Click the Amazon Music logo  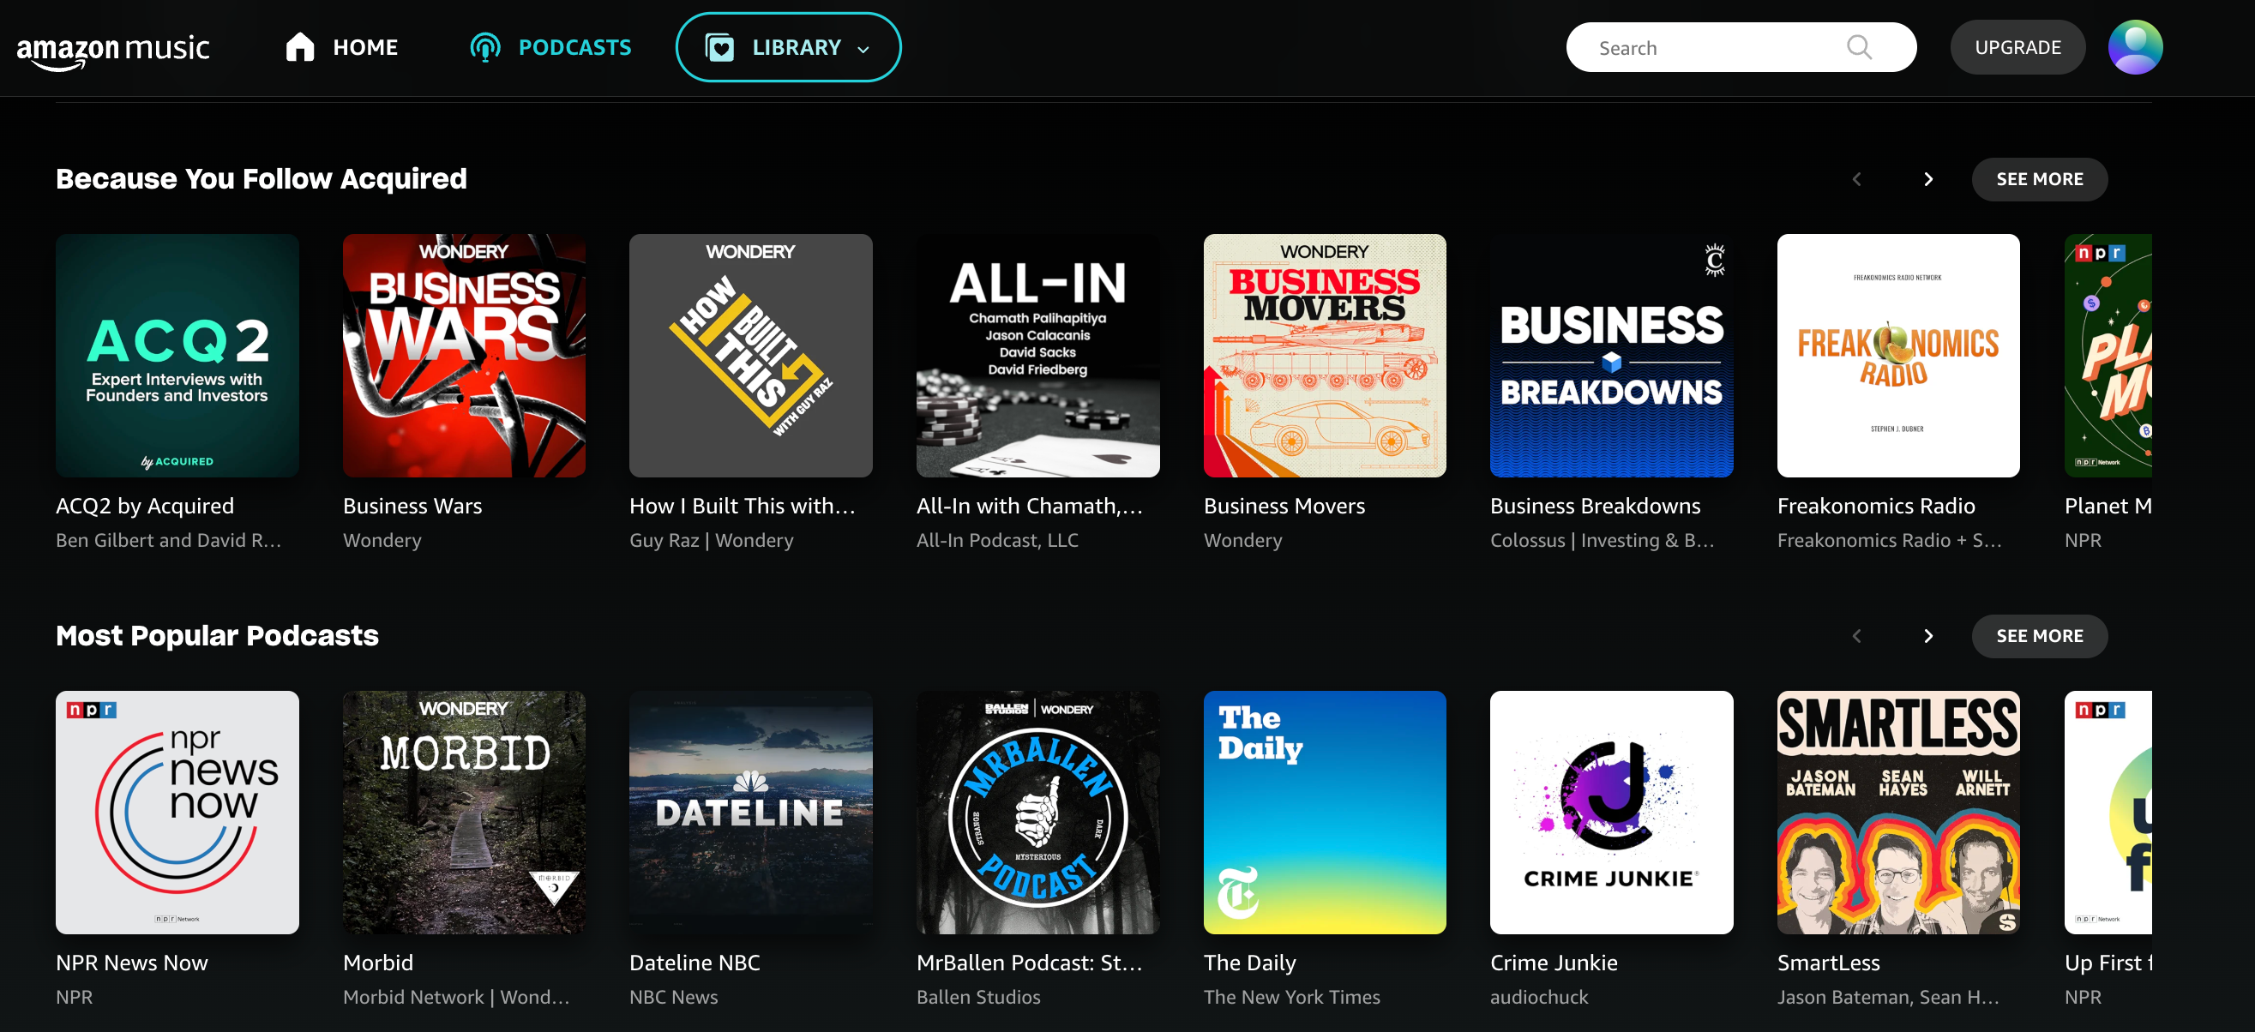[x=113, y=49]
